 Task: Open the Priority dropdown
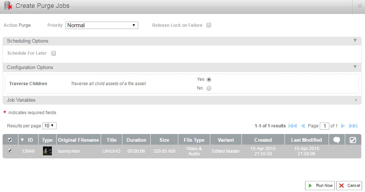point(102,25)
